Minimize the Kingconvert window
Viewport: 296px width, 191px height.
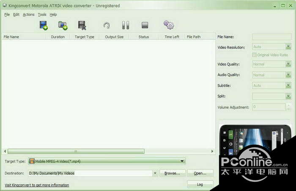275,6
